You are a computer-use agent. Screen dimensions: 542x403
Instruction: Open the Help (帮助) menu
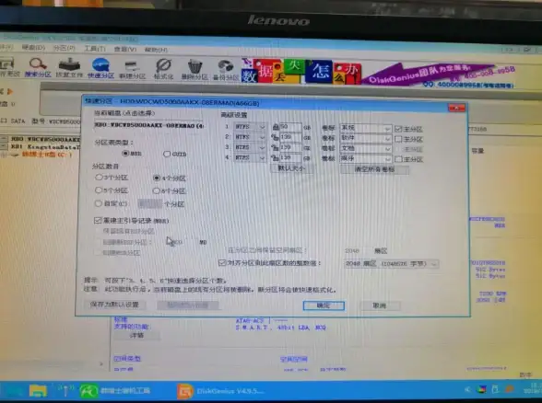click(x=156, y=50)
